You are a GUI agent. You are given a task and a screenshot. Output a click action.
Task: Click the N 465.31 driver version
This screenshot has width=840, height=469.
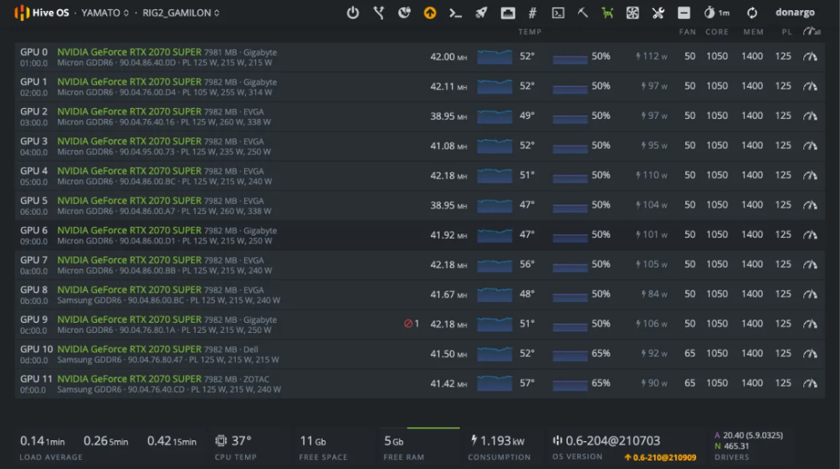732,446
